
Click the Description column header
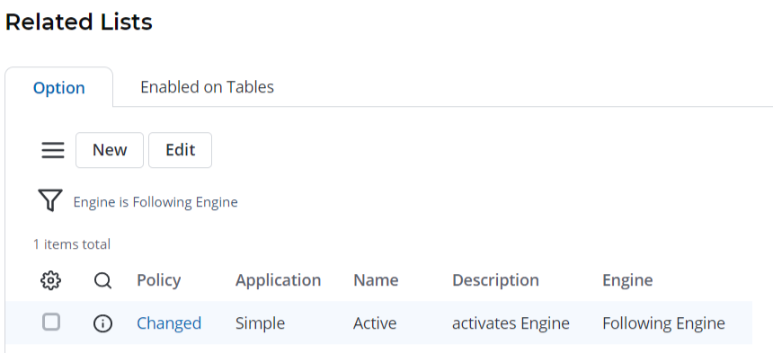pos(495,280)
